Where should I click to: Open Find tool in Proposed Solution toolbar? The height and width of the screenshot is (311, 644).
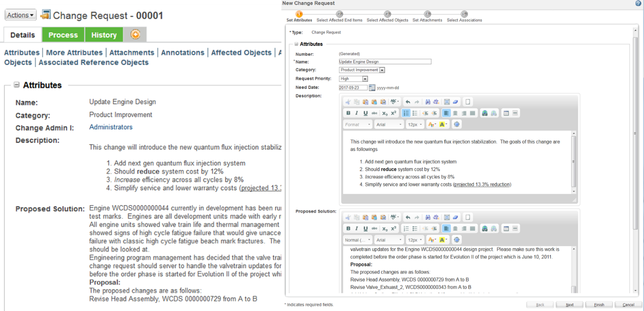click(428, 217)
